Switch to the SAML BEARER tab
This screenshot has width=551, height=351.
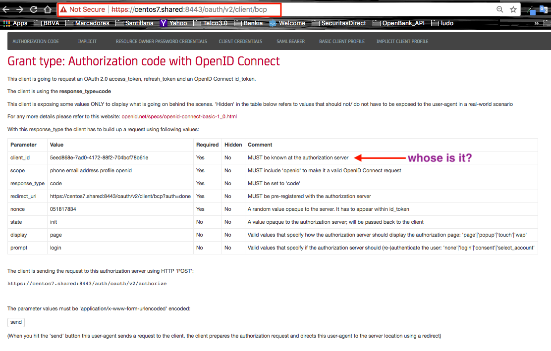pos(290,41)
